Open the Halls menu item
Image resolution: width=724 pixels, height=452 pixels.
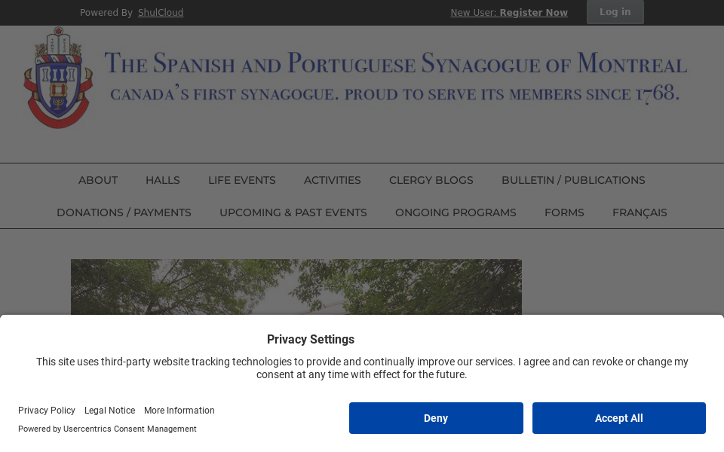163,180
